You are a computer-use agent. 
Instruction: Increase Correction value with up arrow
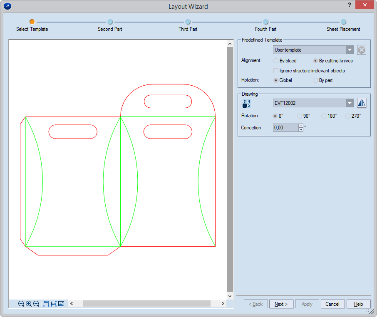(x=301, y=126)
